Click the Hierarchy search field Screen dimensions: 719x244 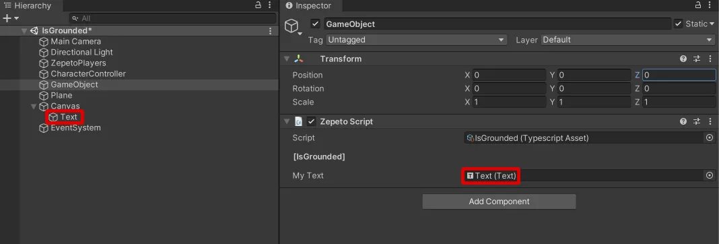click(173, 18)
